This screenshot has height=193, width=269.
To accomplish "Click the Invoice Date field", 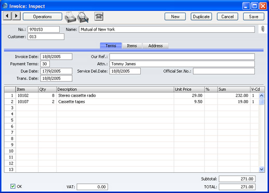I will coord(56,57).
